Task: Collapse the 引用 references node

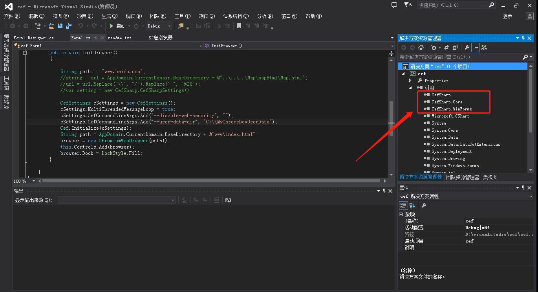Action: 410,88
